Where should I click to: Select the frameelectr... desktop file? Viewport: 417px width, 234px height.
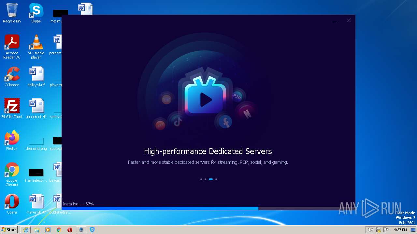tap(36, 175)
